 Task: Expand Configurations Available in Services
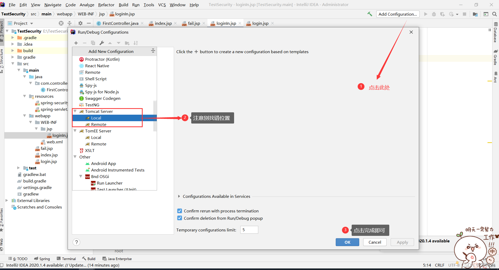coord(179,196)
